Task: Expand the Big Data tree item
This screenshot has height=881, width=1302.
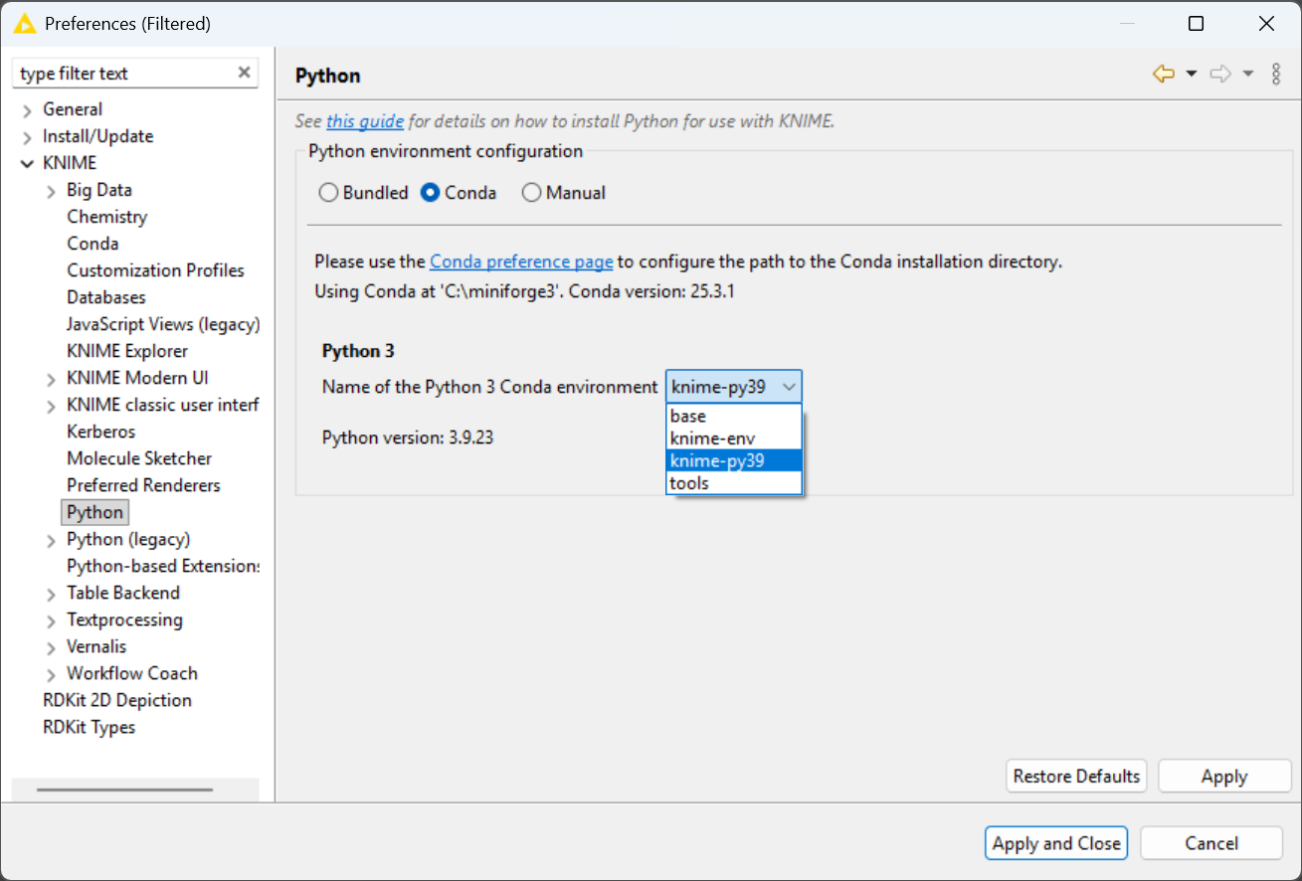Action: [x=51, y=190]
